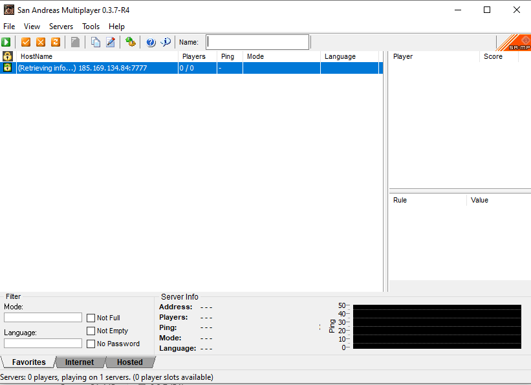Check the No Password filter option
This screenshot has width=531, height=385.
(91, 344)
